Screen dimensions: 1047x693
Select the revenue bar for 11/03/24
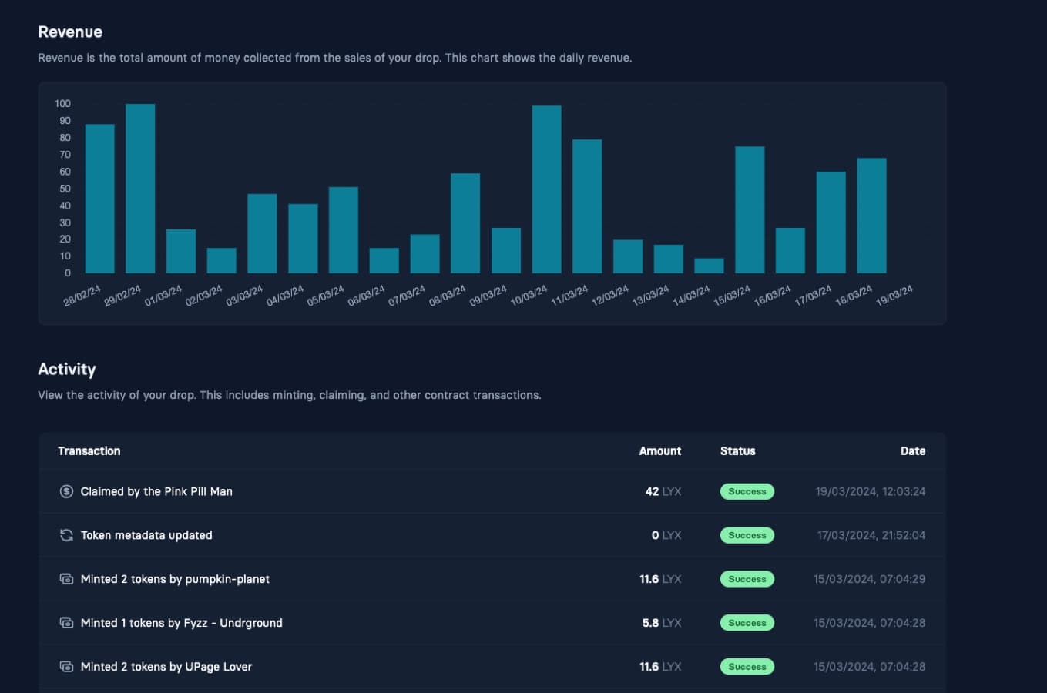tap(587, 206)
